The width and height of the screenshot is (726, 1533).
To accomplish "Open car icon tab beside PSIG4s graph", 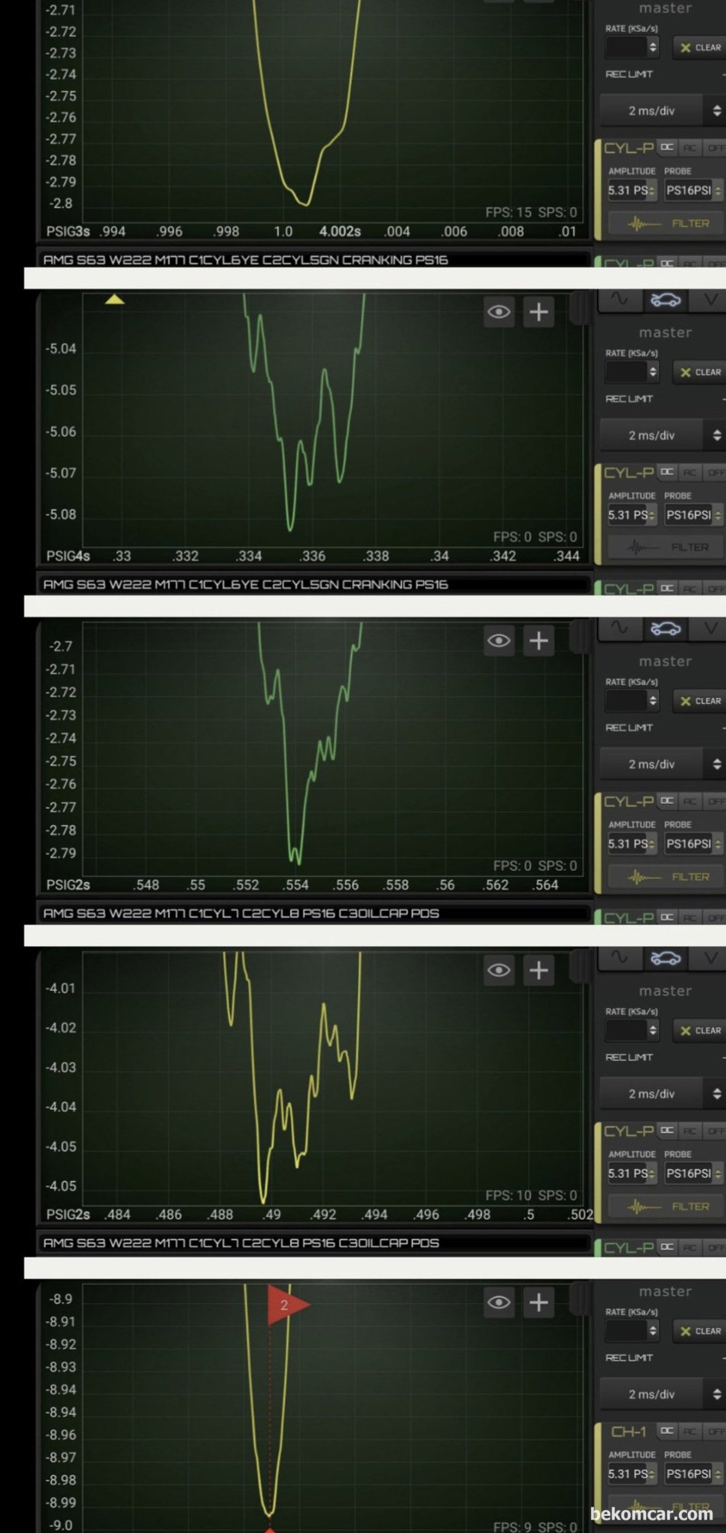I will tap(665, 300).
